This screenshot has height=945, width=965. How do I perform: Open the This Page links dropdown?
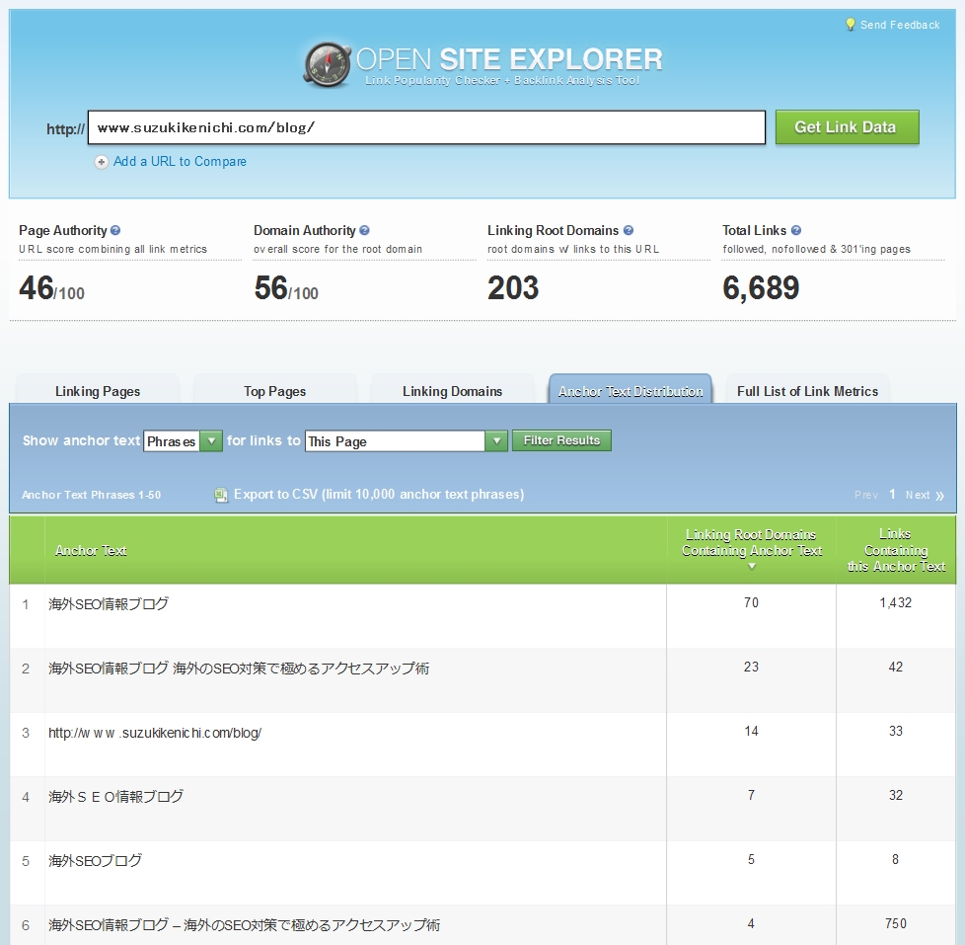(407, 441)
